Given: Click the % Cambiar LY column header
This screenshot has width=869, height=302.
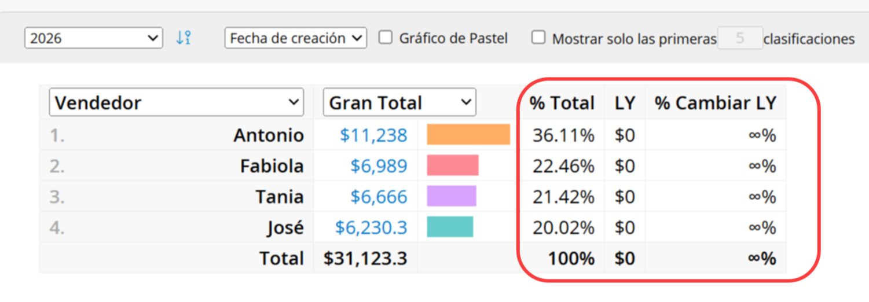Looking at the screenshot, I should click(716, 103).
